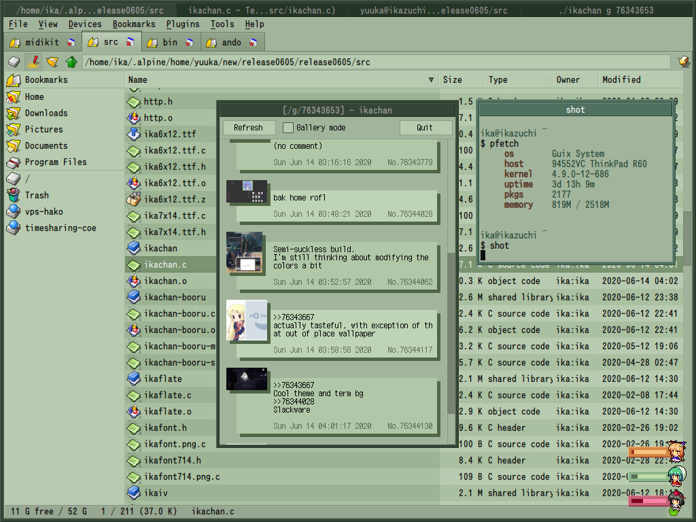Screen dimensions: 696x522
Task: Click the Program Files drive icon
Action: [14, 162]
